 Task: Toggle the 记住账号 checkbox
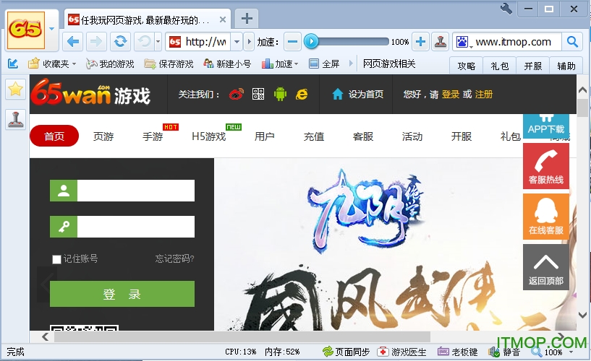click(56, 259)
